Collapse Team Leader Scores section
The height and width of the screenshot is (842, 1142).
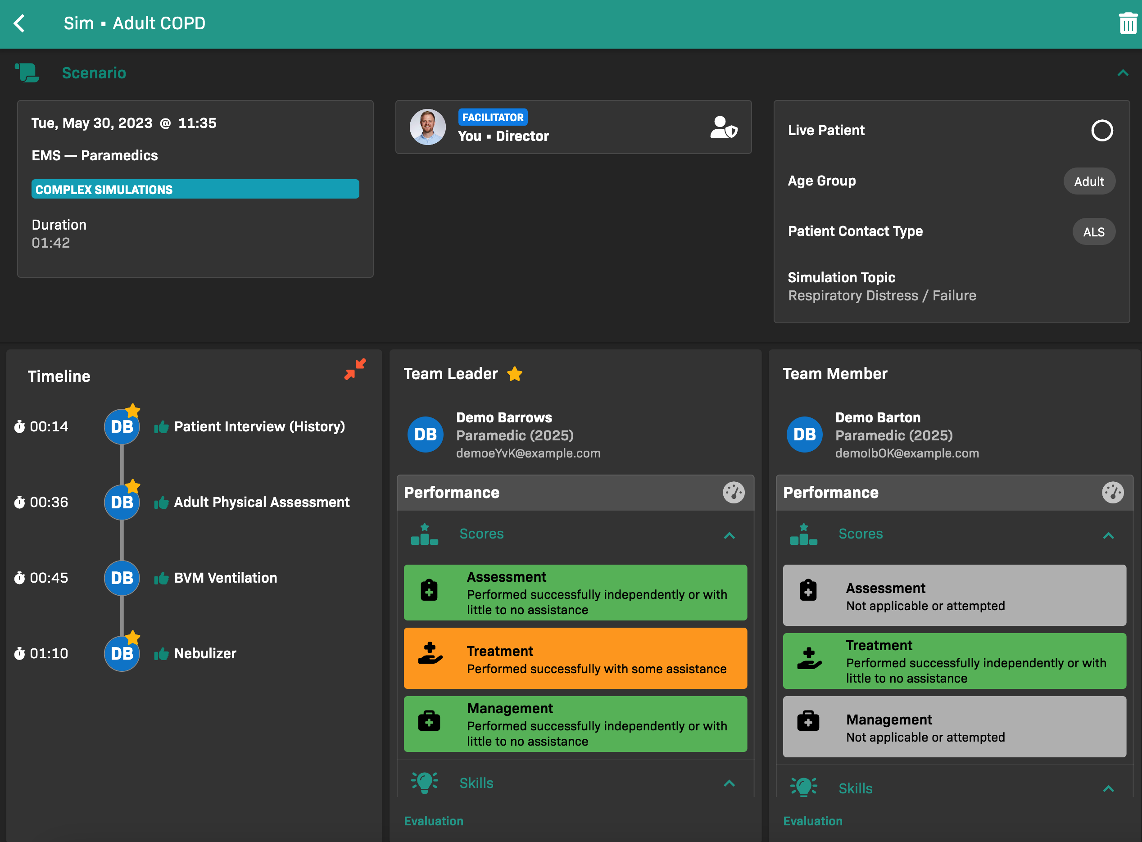[x=729, y=535]
